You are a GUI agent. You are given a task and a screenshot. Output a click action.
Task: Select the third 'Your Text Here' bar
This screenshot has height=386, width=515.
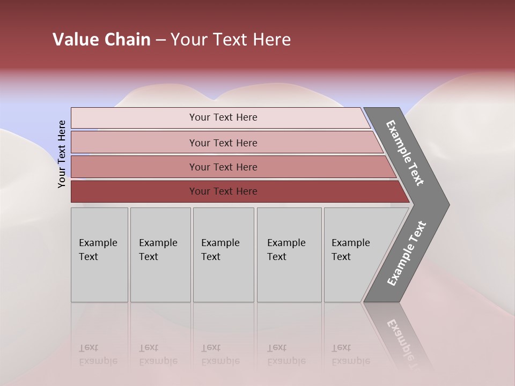pos(223,167)
